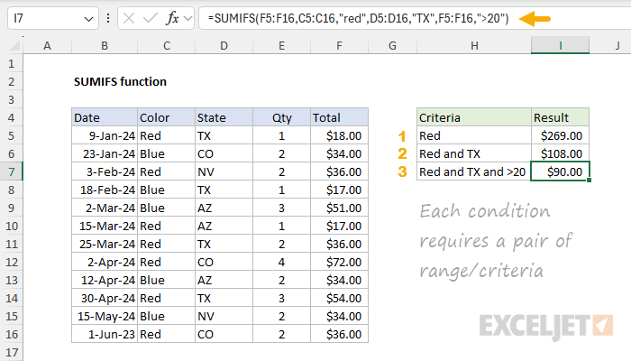The height and width of the screenshot is (361, 631).
Task: Click the "Total" header cell
Action: tap(339, 117)
